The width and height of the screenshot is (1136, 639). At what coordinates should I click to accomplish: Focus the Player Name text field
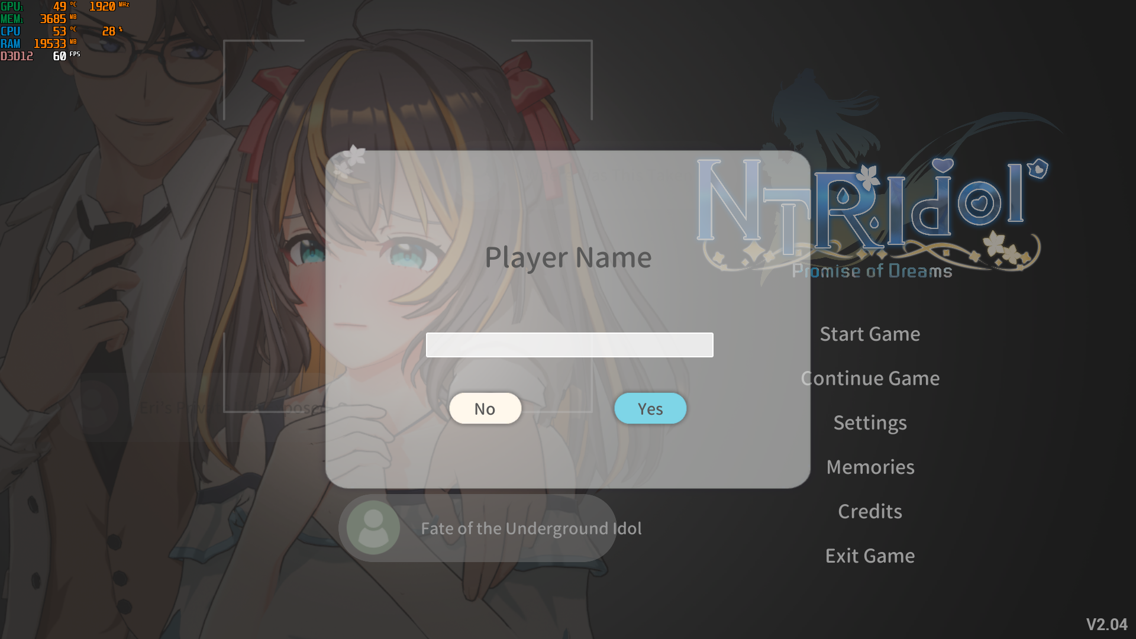(x=569, y=345)
